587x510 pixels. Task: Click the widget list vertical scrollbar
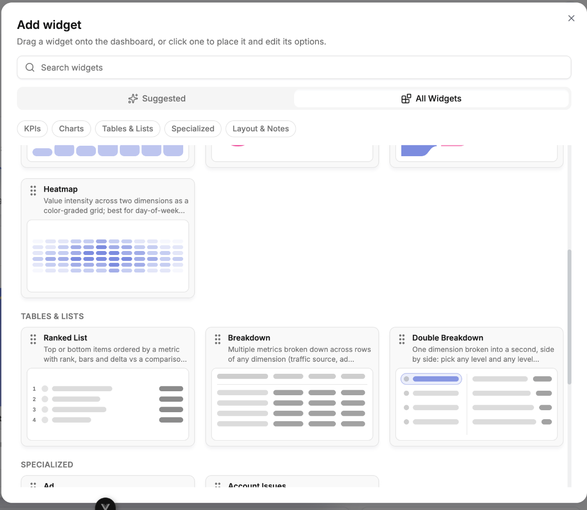(x=570, y=316)
